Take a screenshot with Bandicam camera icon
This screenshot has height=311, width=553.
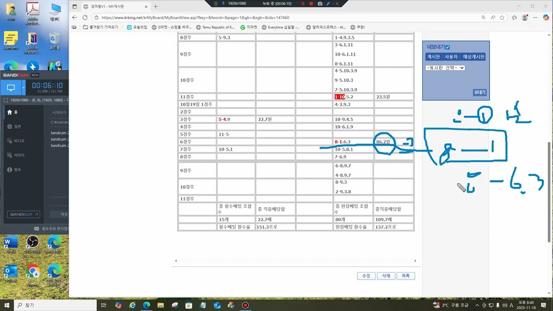tap(320, 3)
